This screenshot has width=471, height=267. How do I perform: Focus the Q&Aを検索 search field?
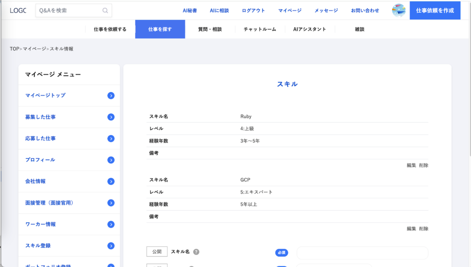(x=68, y=10)
